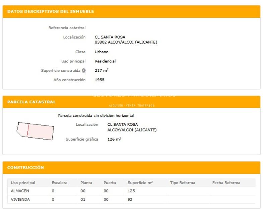Click the Planta column header
The height and width of the screenshot is (219, 268).
click(x=86, y=183)
